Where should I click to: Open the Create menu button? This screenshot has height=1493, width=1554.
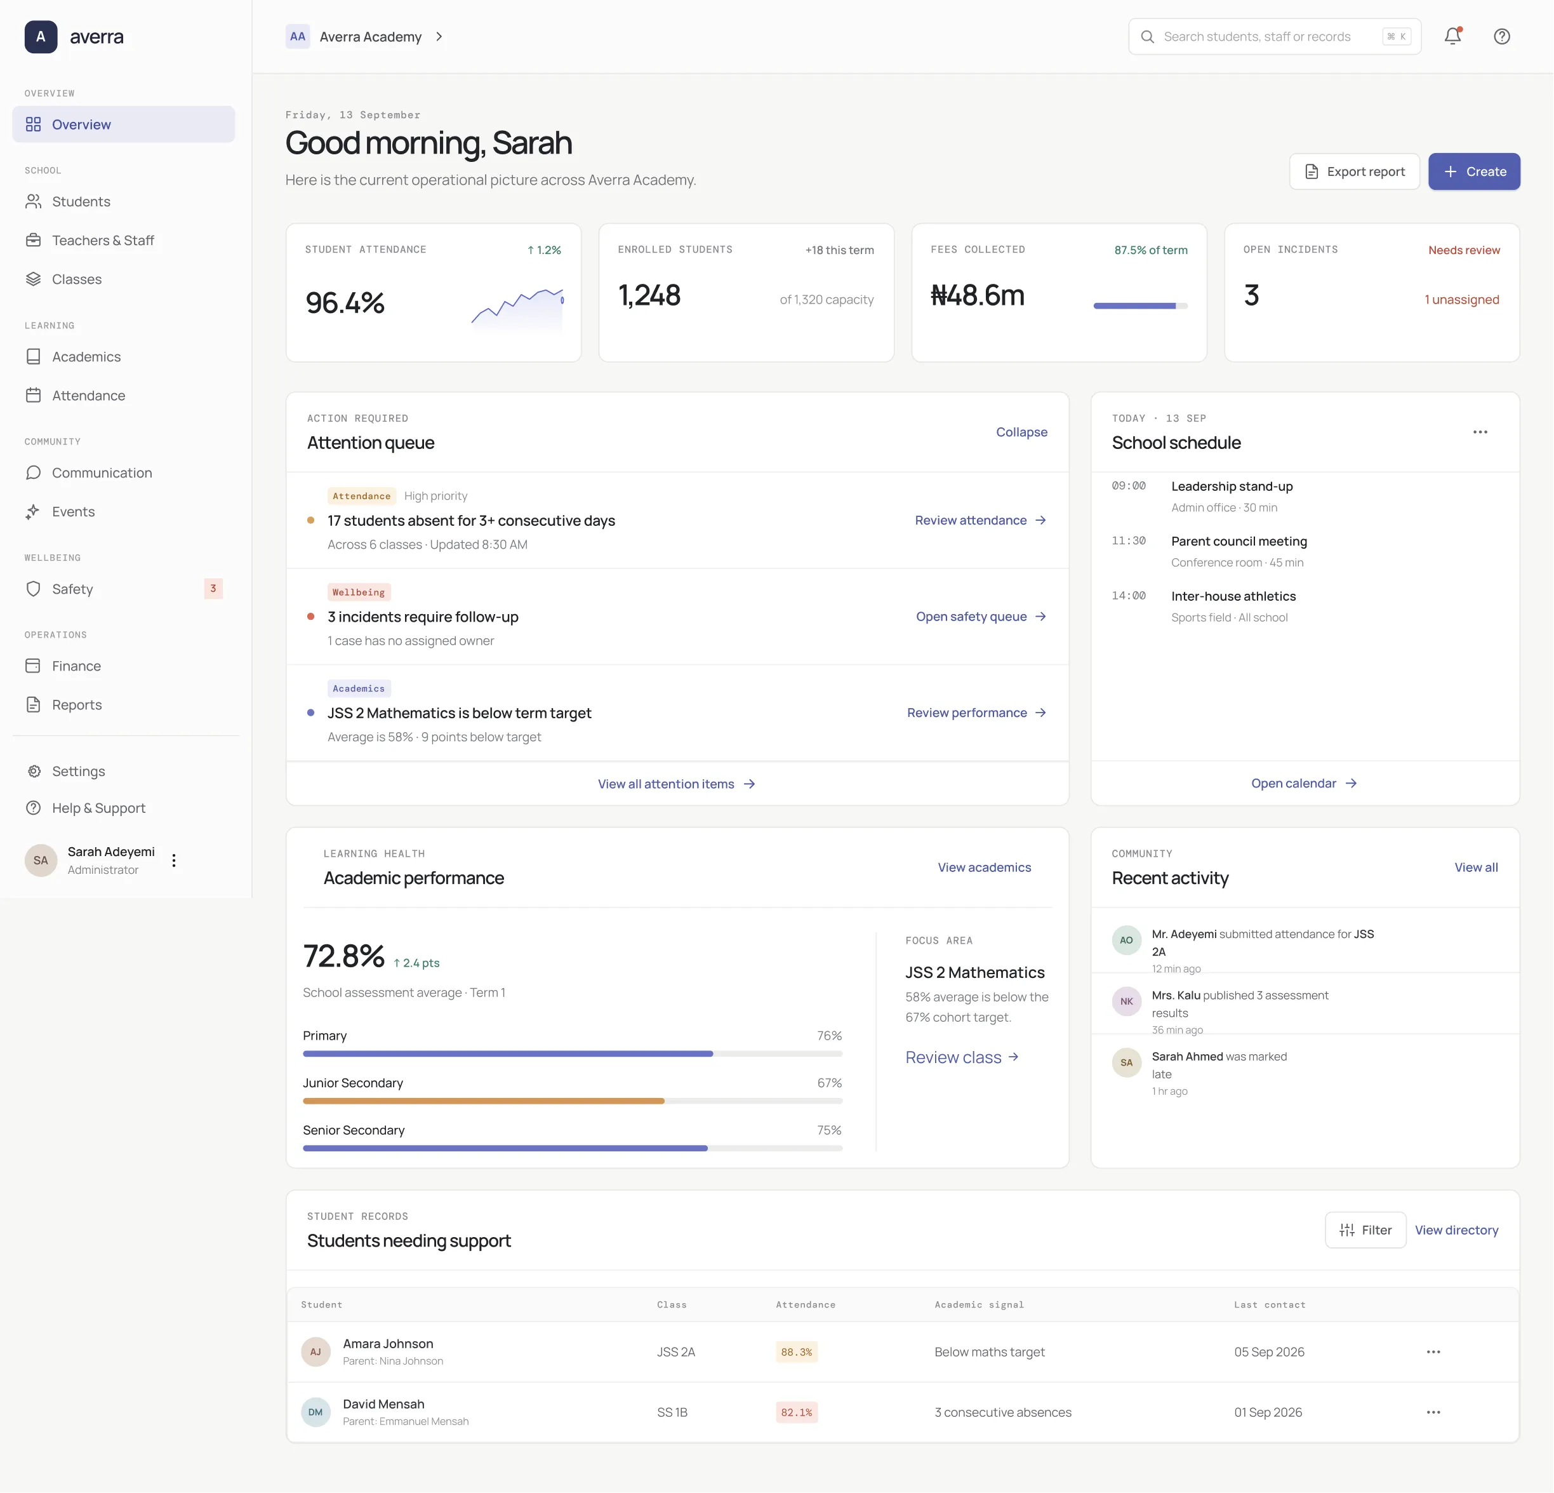(1474, 171)
